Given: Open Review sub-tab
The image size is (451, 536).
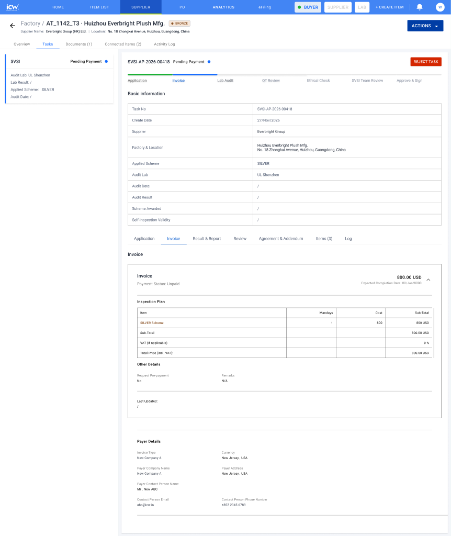Looking at the screenshot, I should click(240, 239).
